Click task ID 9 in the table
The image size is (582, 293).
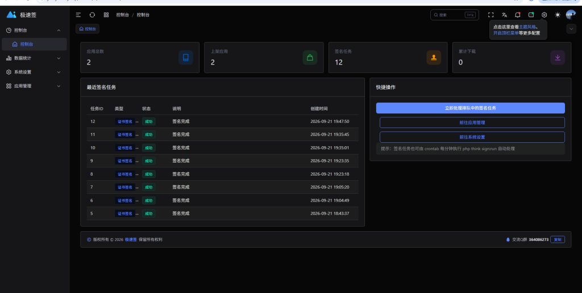(92, 161)
